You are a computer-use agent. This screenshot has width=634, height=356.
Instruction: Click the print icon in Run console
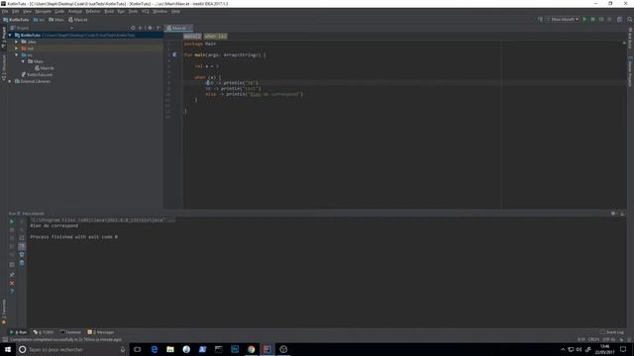pos(22,255)
